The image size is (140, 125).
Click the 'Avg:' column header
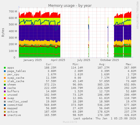tap(103, 64)
